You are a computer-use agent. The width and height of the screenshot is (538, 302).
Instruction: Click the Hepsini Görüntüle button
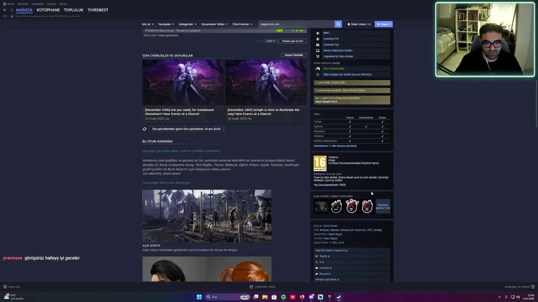[x=294, y=55]
